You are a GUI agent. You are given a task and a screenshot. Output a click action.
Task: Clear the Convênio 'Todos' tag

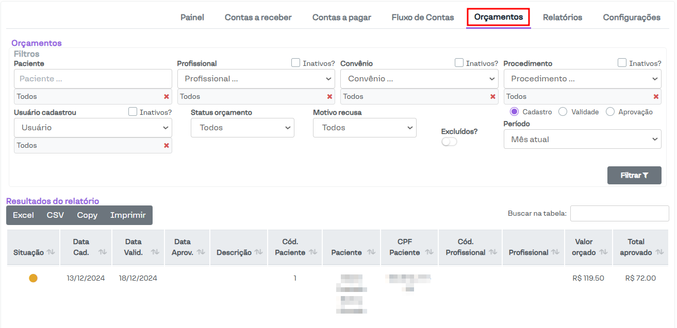click(x=492, y=96)
